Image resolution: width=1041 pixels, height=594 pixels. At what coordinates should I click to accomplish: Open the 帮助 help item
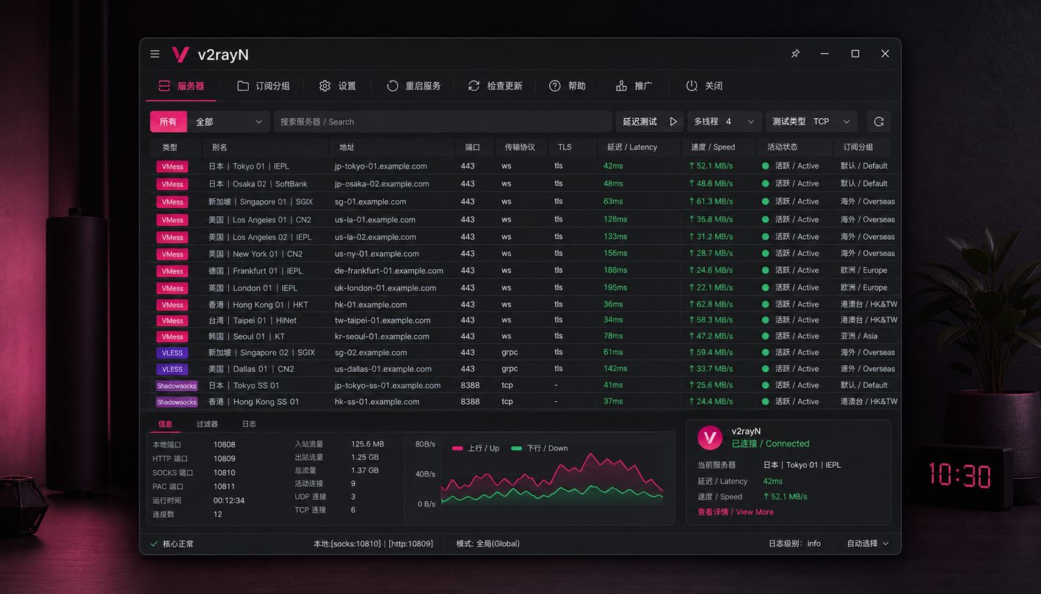click(x=567, y=86)
